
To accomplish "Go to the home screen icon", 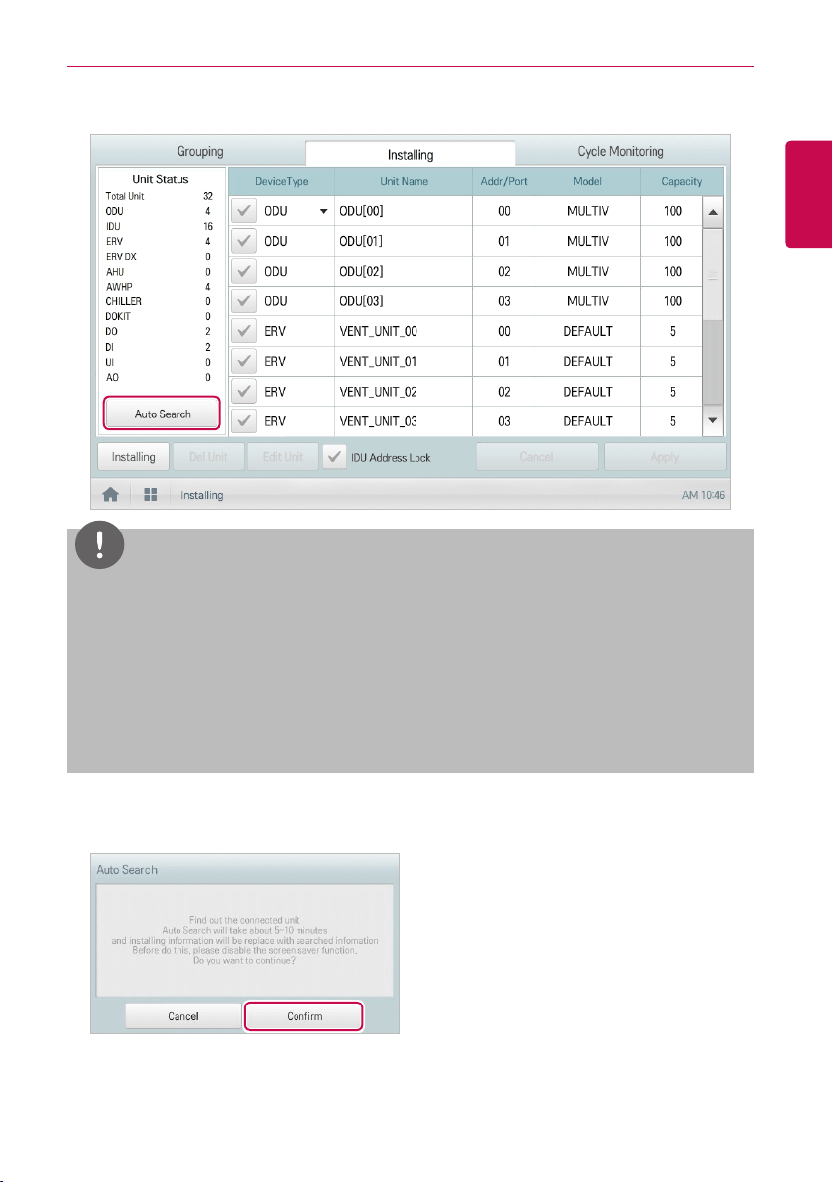I will point(111,495).
